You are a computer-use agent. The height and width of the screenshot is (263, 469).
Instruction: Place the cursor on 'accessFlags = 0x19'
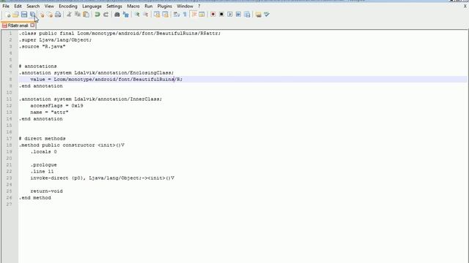[57, 105]
